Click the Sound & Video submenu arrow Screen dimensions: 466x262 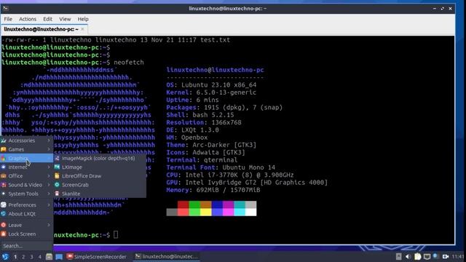(49, 185)
